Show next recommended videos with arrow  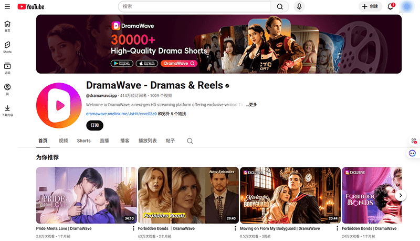[x=401, y=195]
